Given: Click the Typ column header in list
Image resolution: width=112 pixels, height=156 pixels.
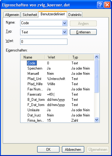Looking at the screenshot, I should [x=81, y=57].
